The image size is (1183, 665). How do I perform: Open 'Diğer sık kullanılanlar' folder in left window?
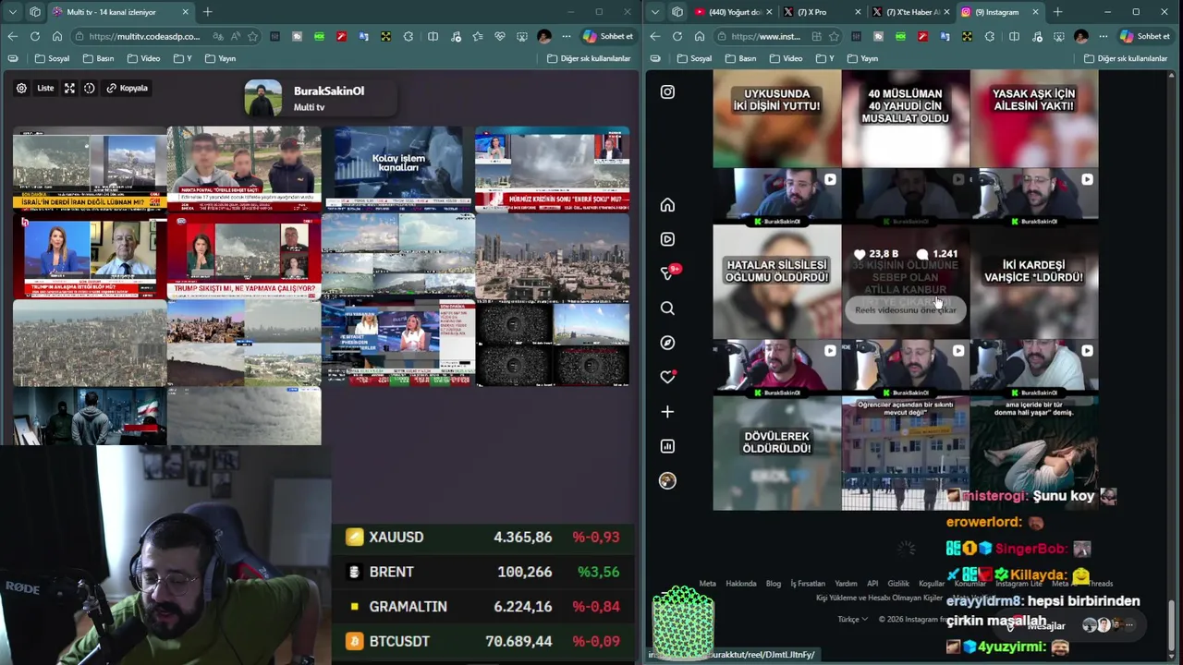(589, 58)
